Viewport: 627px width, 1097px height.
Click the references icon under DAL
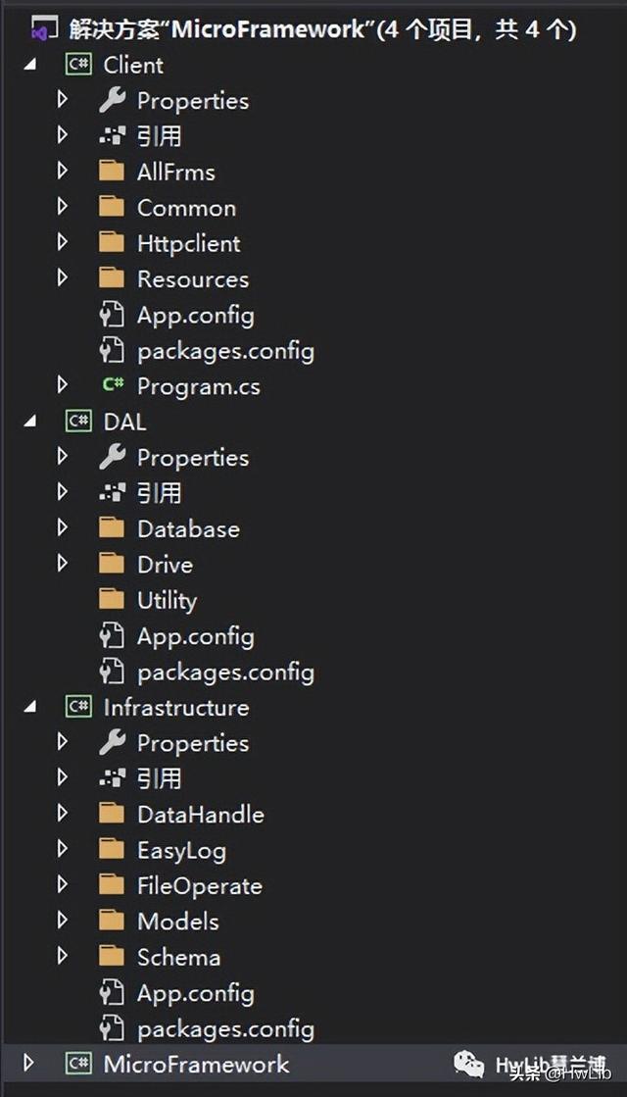click(112, 493)
